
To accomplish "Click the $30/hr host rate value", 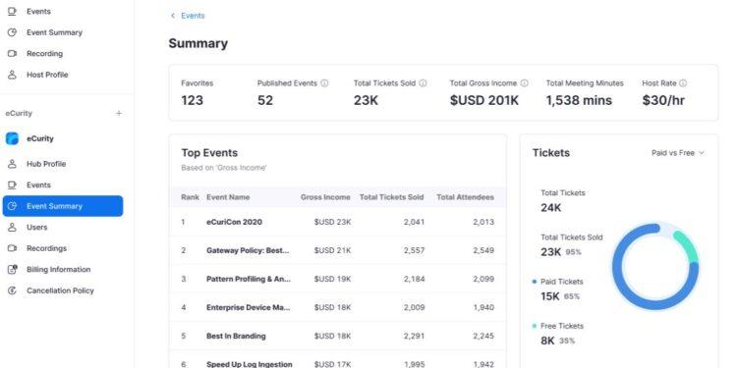I will [x=663, y=100].
